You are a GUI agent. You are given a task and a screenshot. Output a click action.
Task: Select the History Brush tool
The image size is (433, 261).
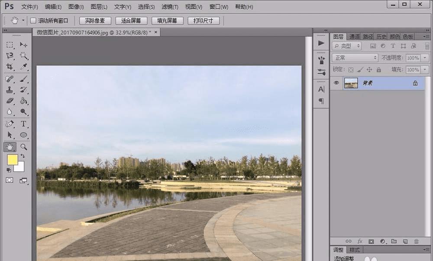[23, 90]
